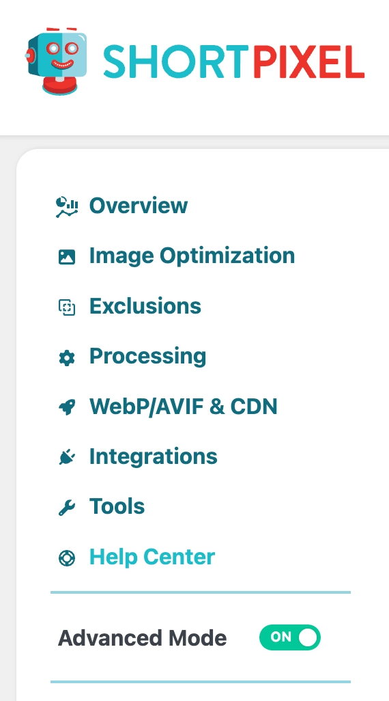
Task: Select Tools in the sidebar
Action: 117,506
